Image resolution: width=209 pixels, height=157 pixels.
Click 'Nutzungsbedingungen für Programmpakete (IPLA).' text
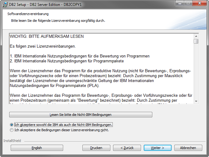click(55, 86)
